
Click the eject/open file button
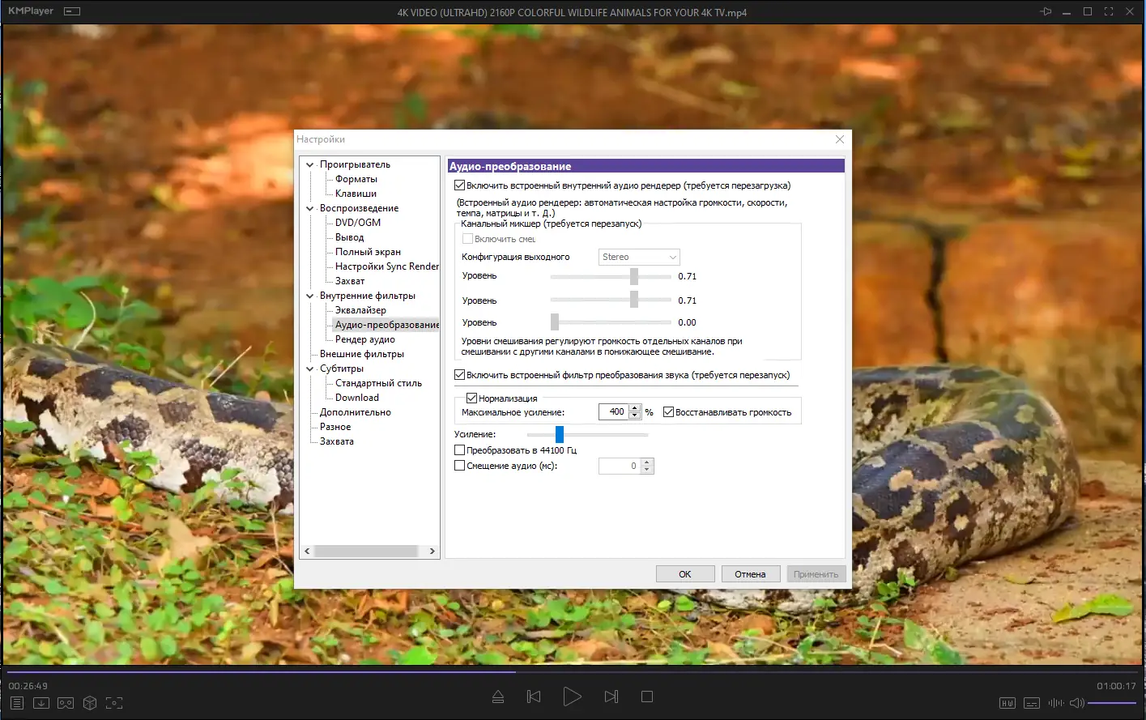coord(498,697)
